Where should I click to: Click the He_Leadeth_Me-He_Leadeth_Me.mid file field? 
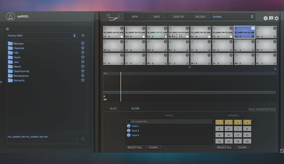(x=42, y=139)
